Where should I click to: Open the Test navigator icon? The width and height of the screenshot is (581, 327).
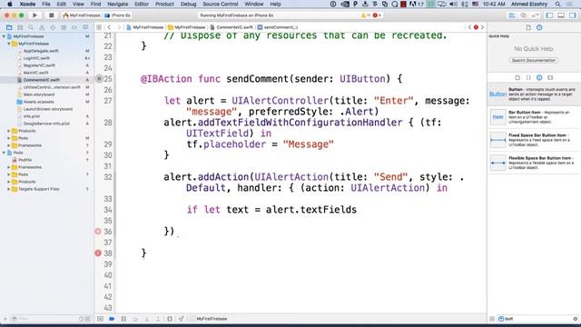pos(53,27)
